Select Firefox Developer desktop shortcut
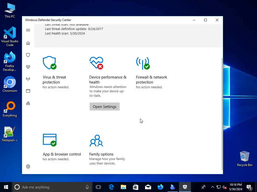 point(10,61)
